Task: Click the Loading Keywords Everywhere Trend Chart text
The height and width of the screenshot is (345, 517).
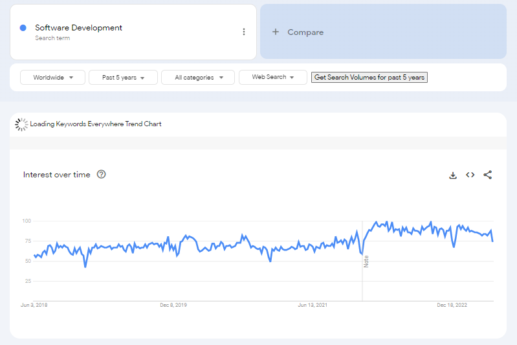Action: (96, 124)
